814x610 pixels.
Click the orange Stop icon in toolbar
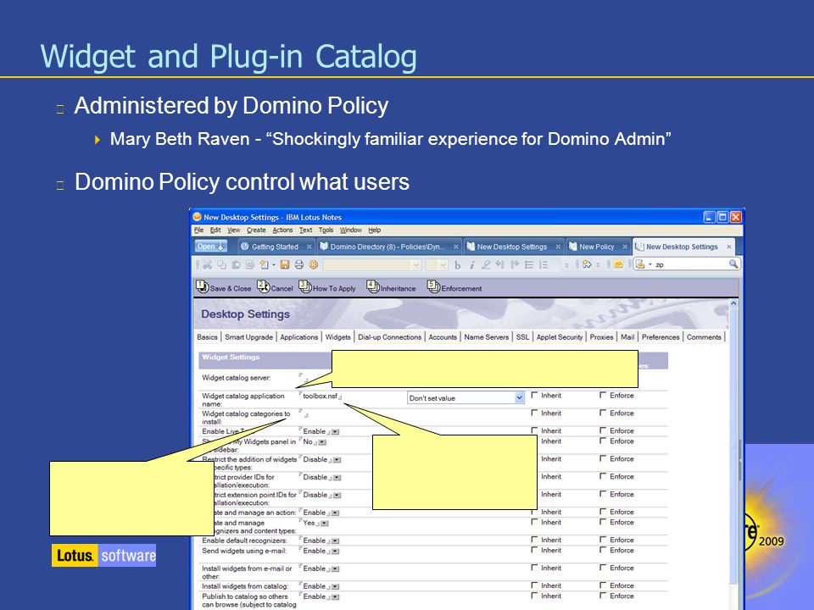point(314,264)
